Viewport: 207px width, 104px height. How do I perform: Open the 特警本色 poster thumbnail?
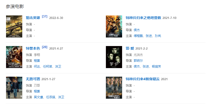tap(14, 57)
